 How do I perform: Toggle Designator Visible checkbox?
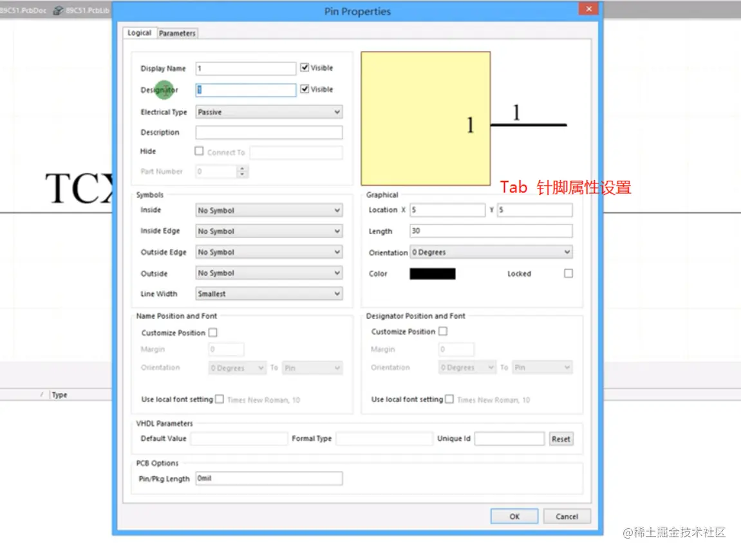pyautogui.click(x=305, y=89)
